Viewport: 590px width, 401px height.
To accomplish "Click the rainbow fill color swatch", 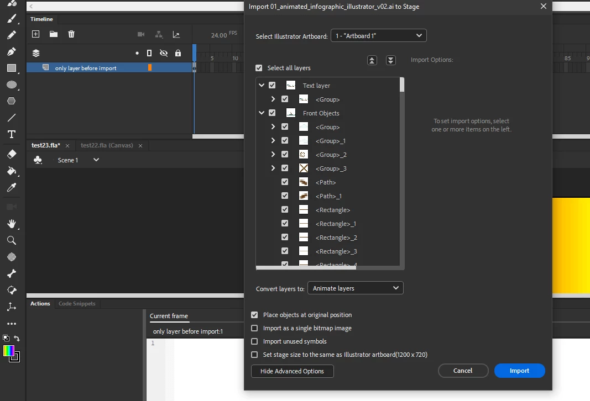I will coord(9,351).
